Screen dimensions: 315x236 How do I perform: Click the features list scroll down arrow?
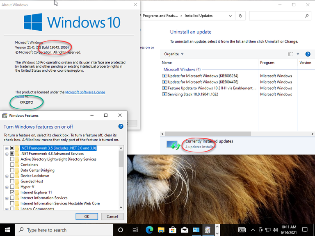[121, 207]
